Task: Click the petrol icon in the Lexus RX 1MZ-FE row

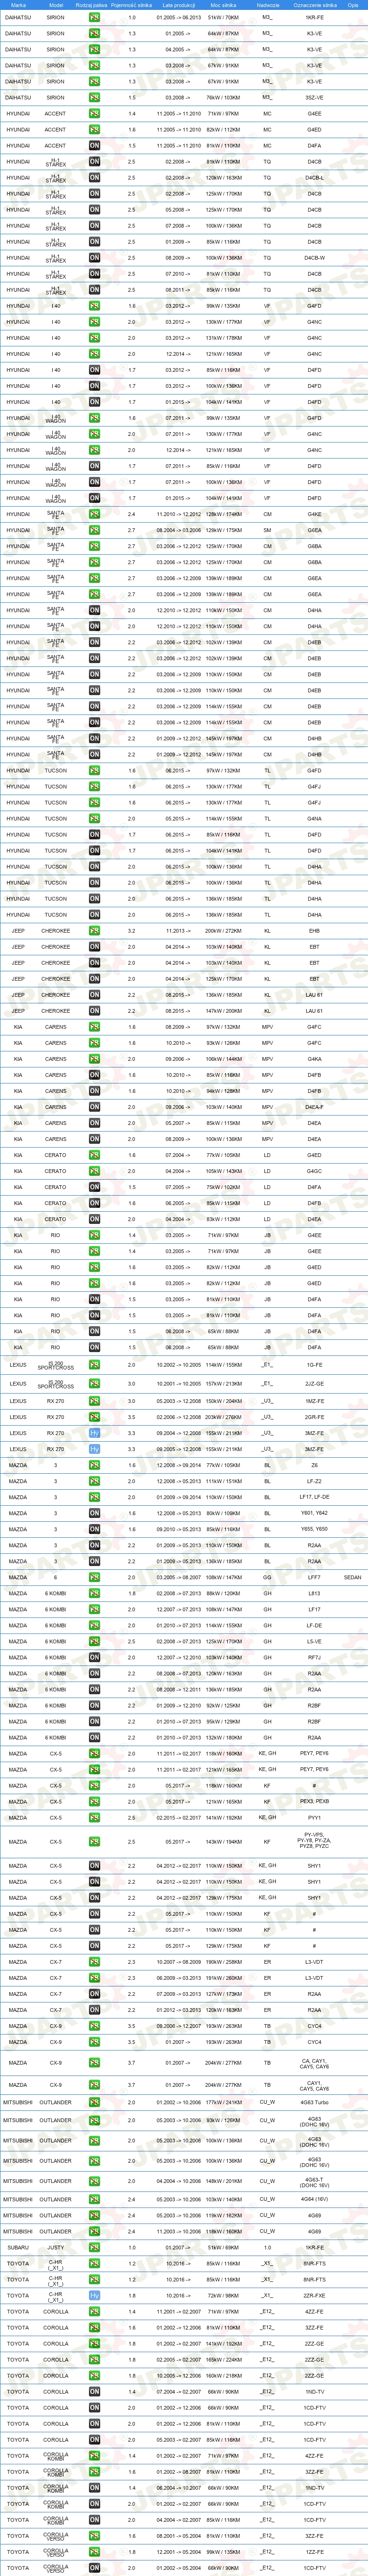Action: coord(95,1401)
